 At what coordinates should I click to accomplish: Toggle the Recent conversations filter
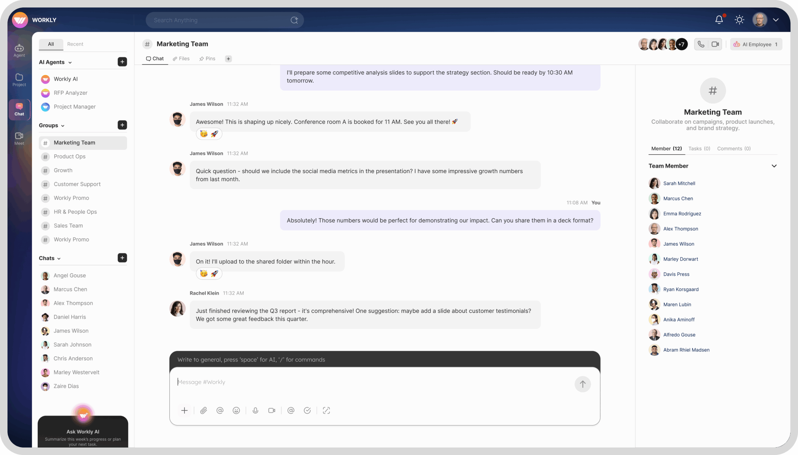coord(75,44)
